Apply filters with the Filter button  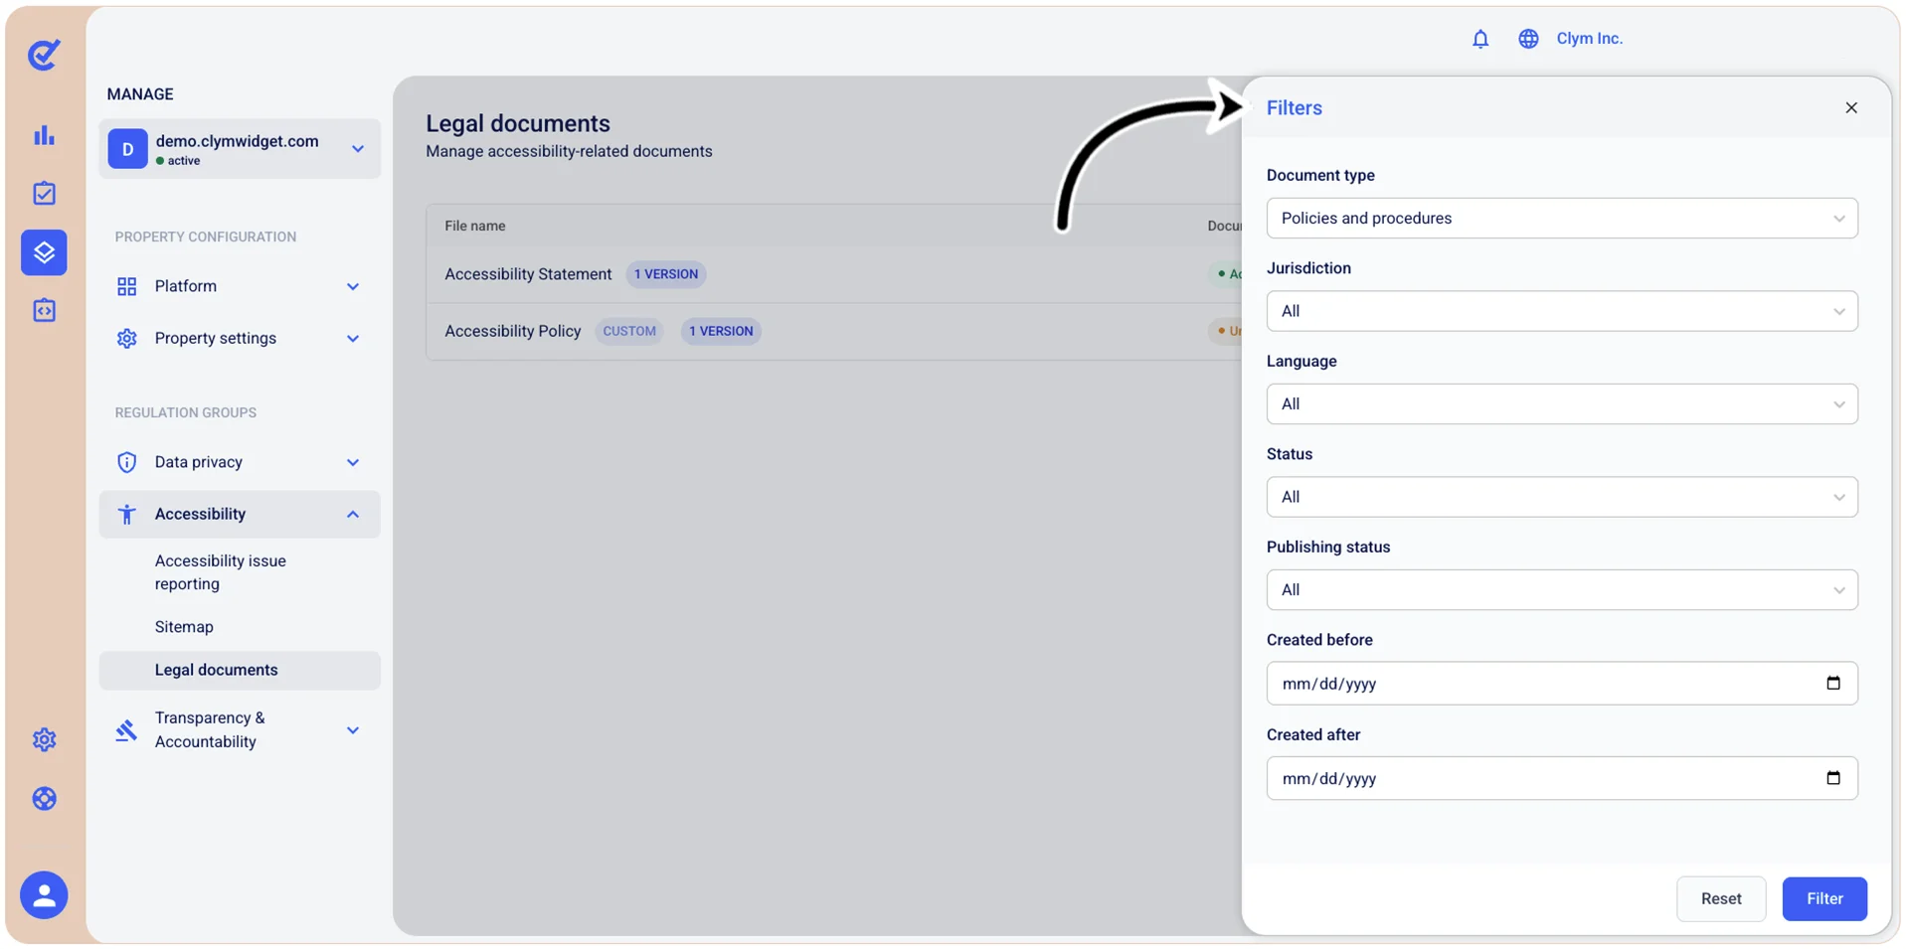coord(1823,898)
